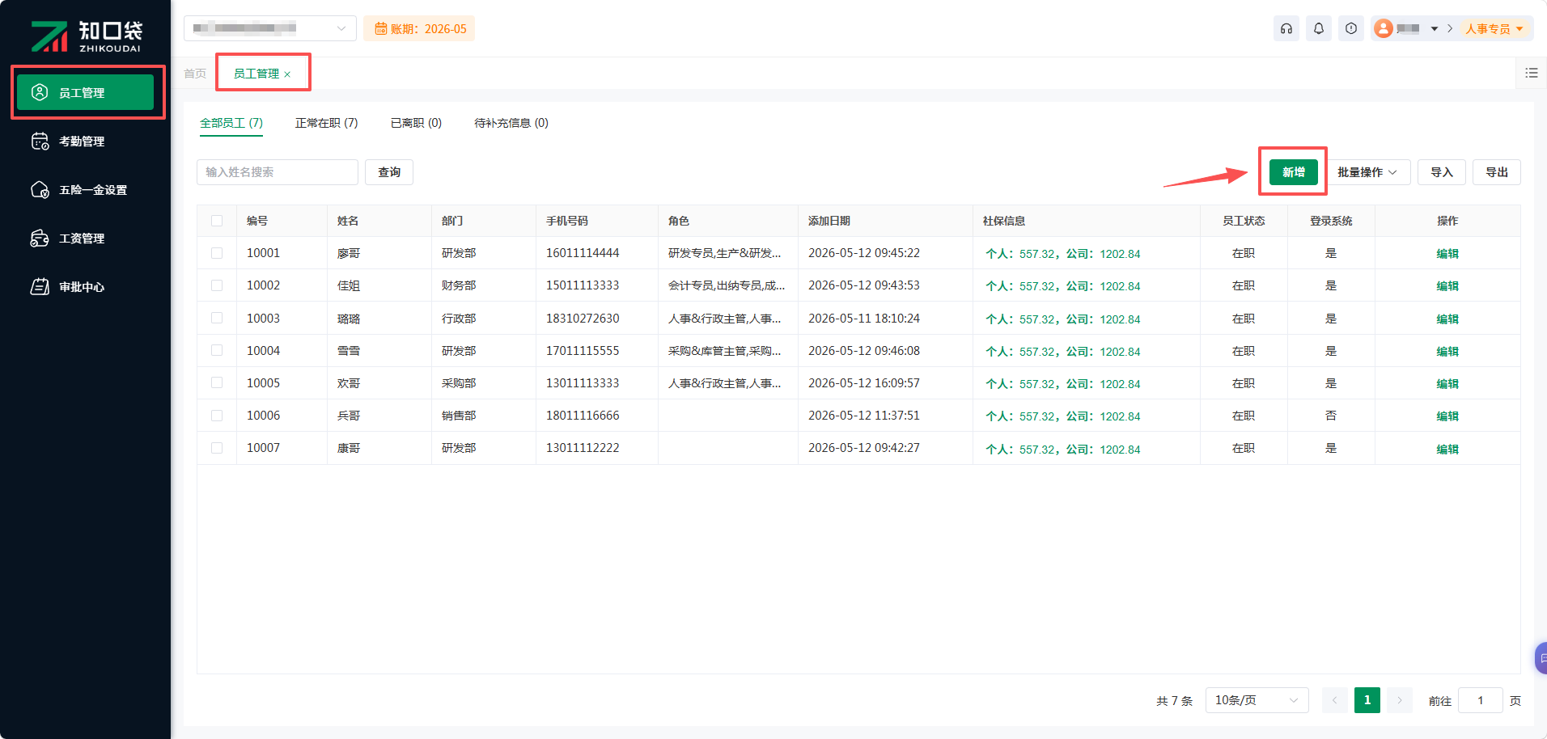Select the checkbox for employee 10001
Viewport: 1547px width, 739px height.
217,253
